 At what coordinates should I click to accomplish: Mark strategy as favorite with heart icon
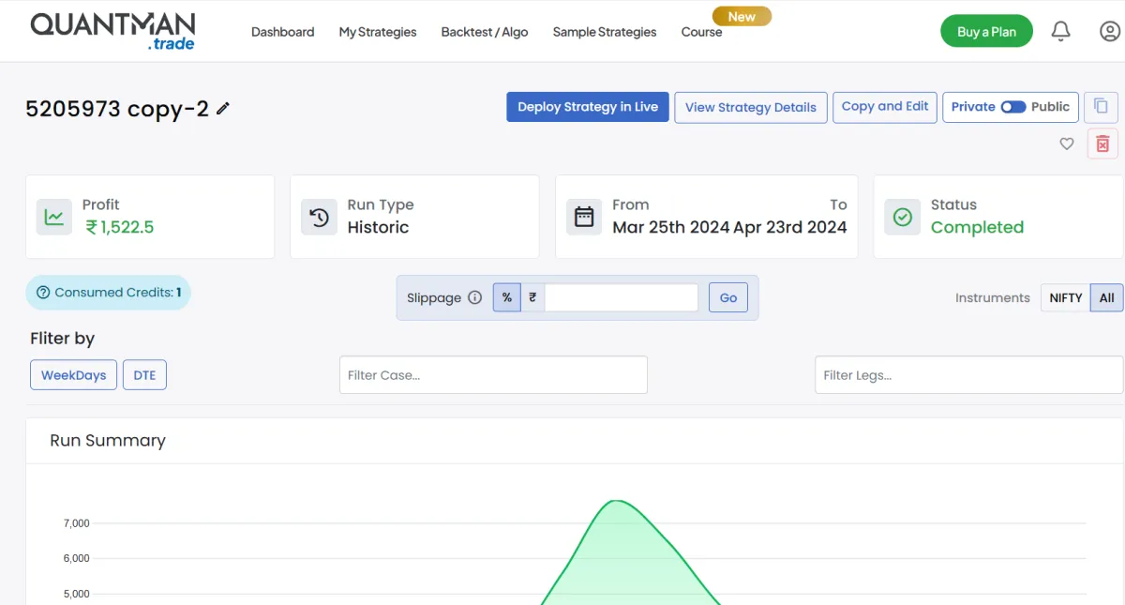pos(1066,144)
